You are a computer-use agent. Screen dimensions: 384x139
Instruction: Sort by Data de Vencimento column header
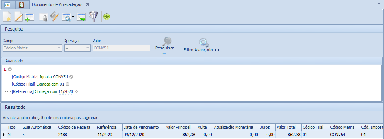click(x=144, y=127)
